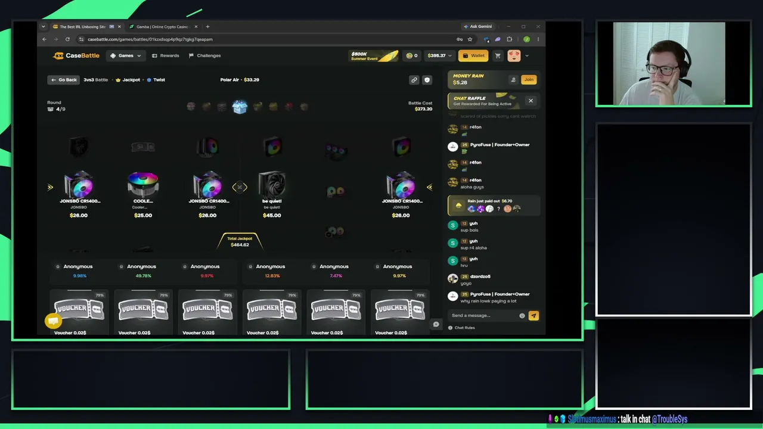Click the be quiet! $45.00 cooler item
Screen dimensions: 763x429
coord(272,195)
